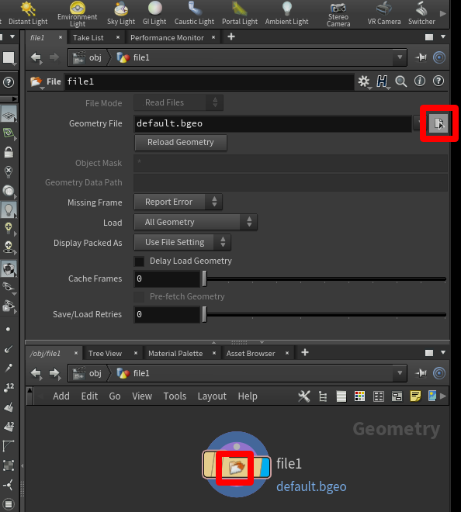Screen dimensions: 461x512
Task: Switch to the Asset Browser tab
Action: click(x=251, y=354)
